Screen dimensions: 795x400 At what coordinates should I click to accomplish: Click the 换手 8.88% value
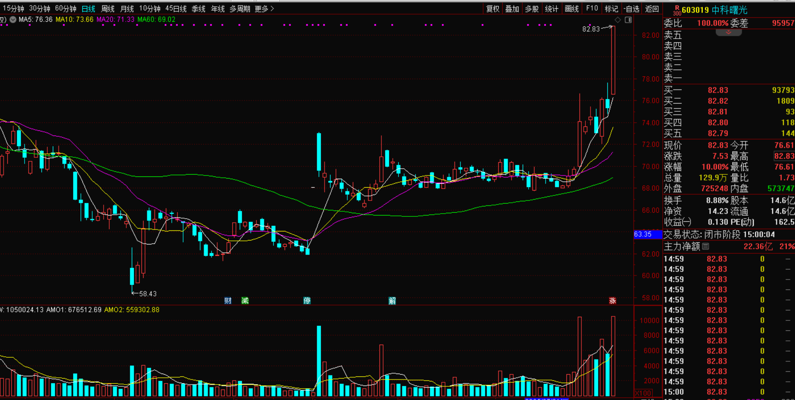[717, 200]
